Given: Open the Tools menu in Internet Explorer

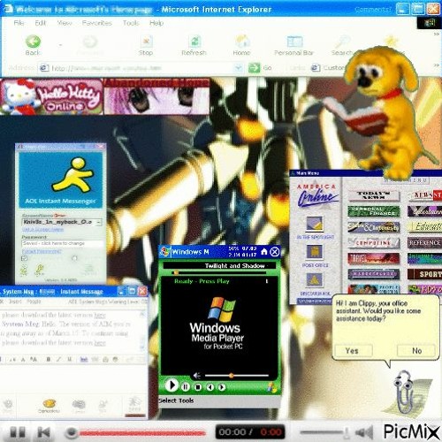Looking at the screenshot, I should tap(131, 23).
